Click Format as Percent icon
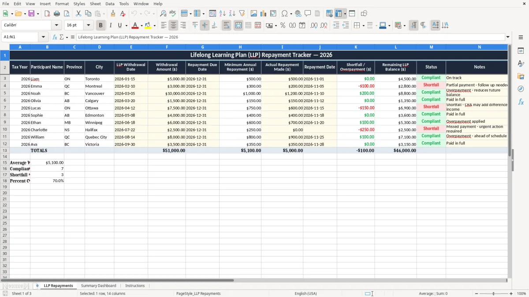Image resolution: width=529 pixels, height=297 pixels. [283, 26]
